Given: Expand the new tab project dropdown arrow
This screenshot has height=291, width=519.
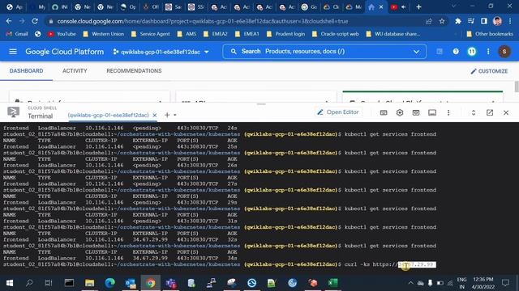Looking at the screenshot, I should click(175, 115).
